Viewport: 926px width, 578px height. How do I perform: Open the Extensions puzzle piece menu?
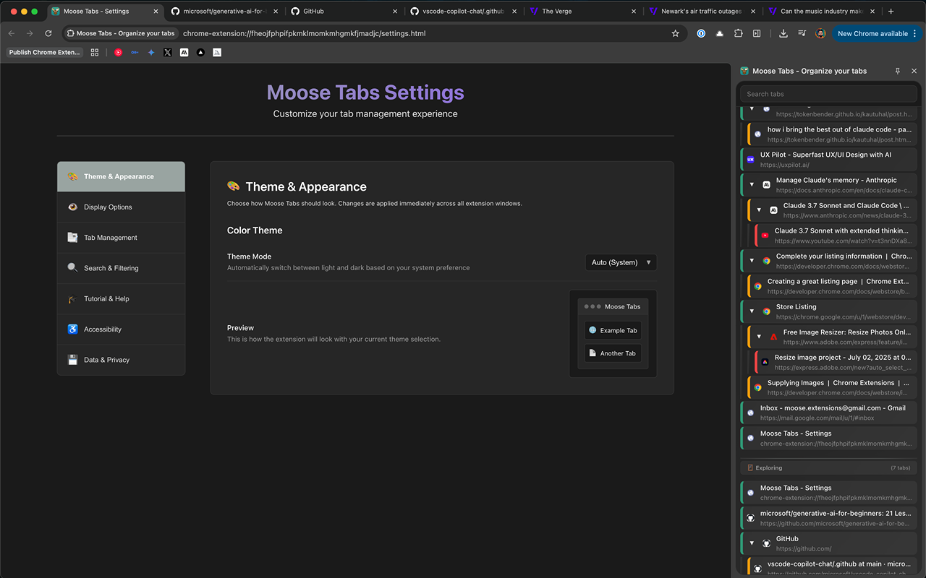(738, 33)
